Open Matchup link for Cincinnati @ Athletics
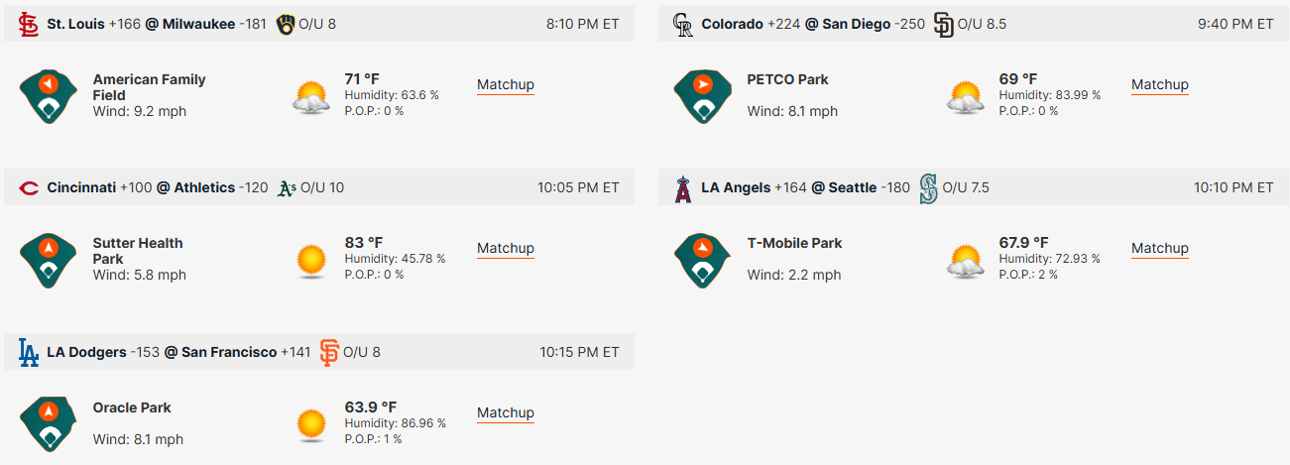 click(506, 249)
